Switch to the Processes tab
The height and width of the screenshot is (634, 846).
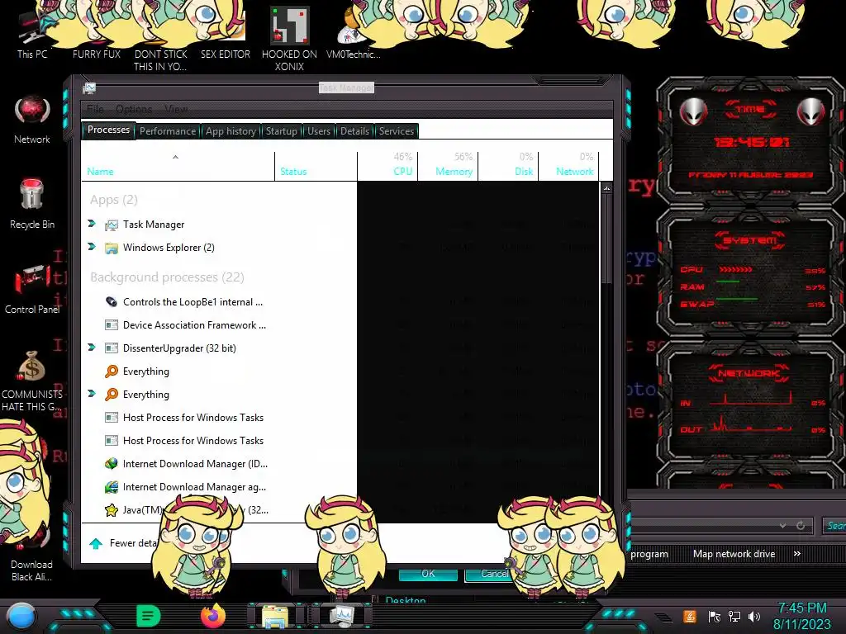108,130
